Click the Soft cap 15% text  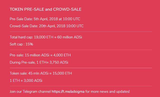(x=21, y=44)
